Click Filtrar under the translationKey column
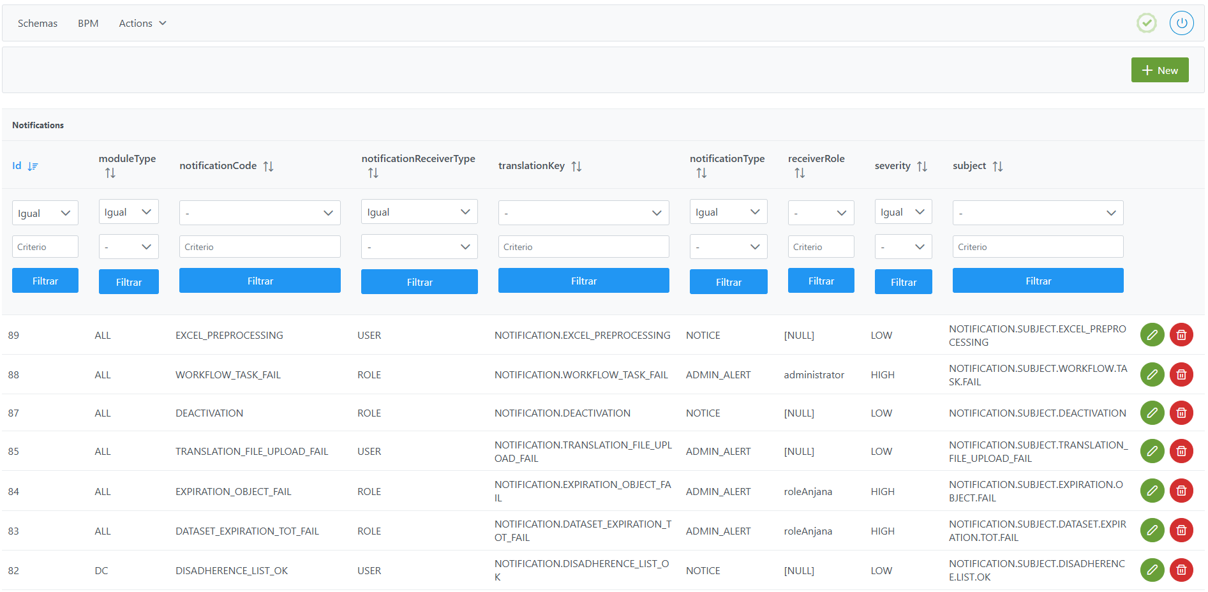1208x592 pixels. coord(583,281)
